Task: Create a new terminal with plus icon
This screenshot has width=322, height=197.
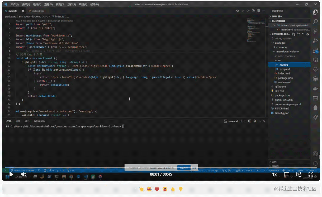Action: tap(242, 121)
